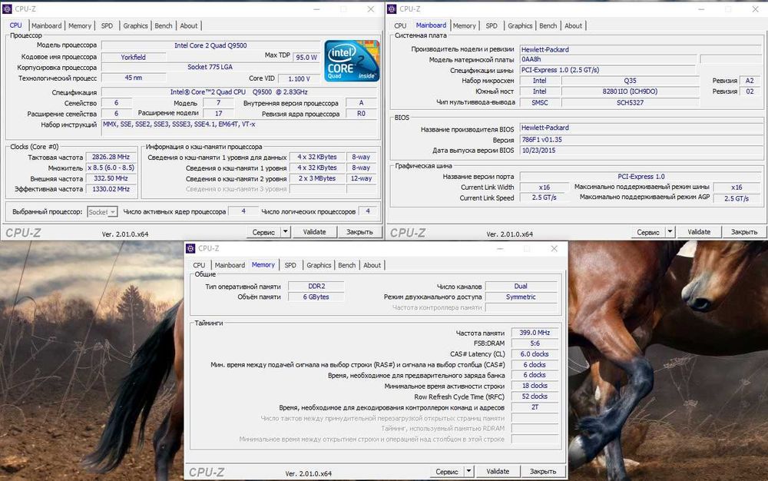The height and width of the screenshot is (481, 768).
Task: Click the Intel Core 2 Quad logo
Action: click(352, 61)
